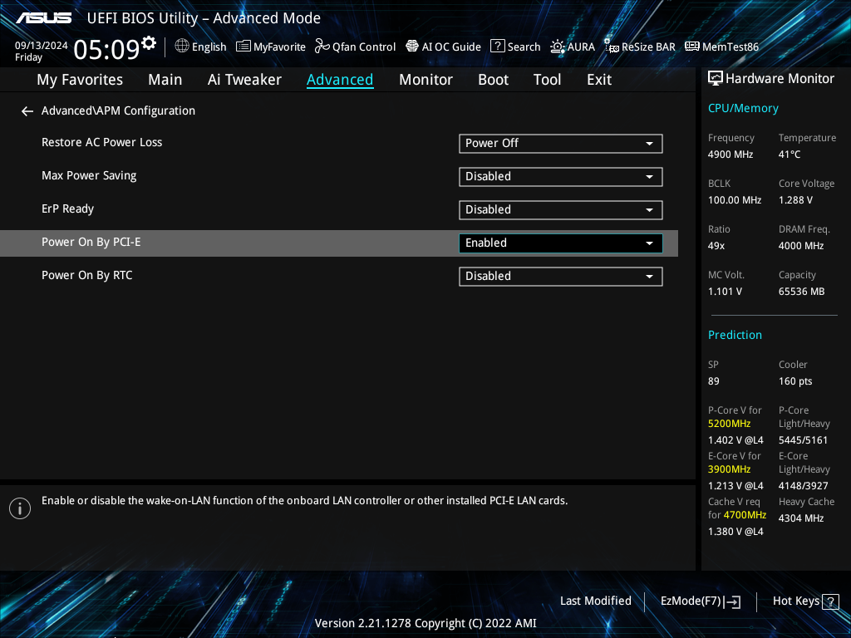Open MyFavorite list icon

243,47
